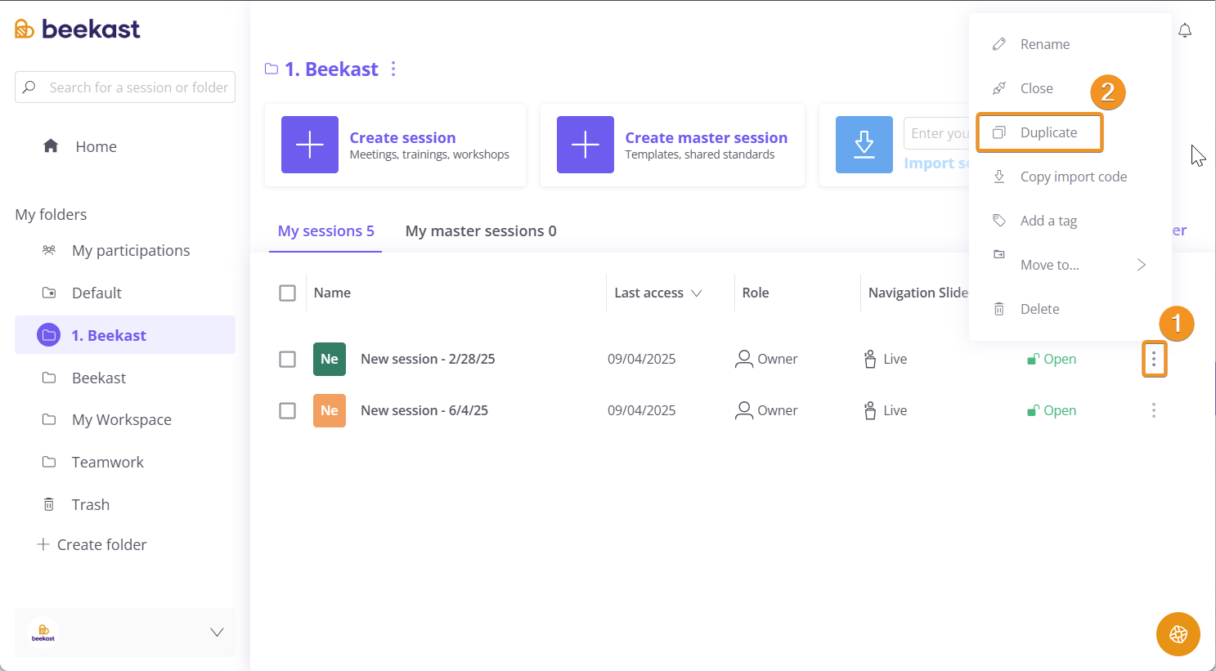Image resolution: width=1216 pixels, height=671 pixels.
Task: Expand the account dropdown chevron
Action: [217, 632]
